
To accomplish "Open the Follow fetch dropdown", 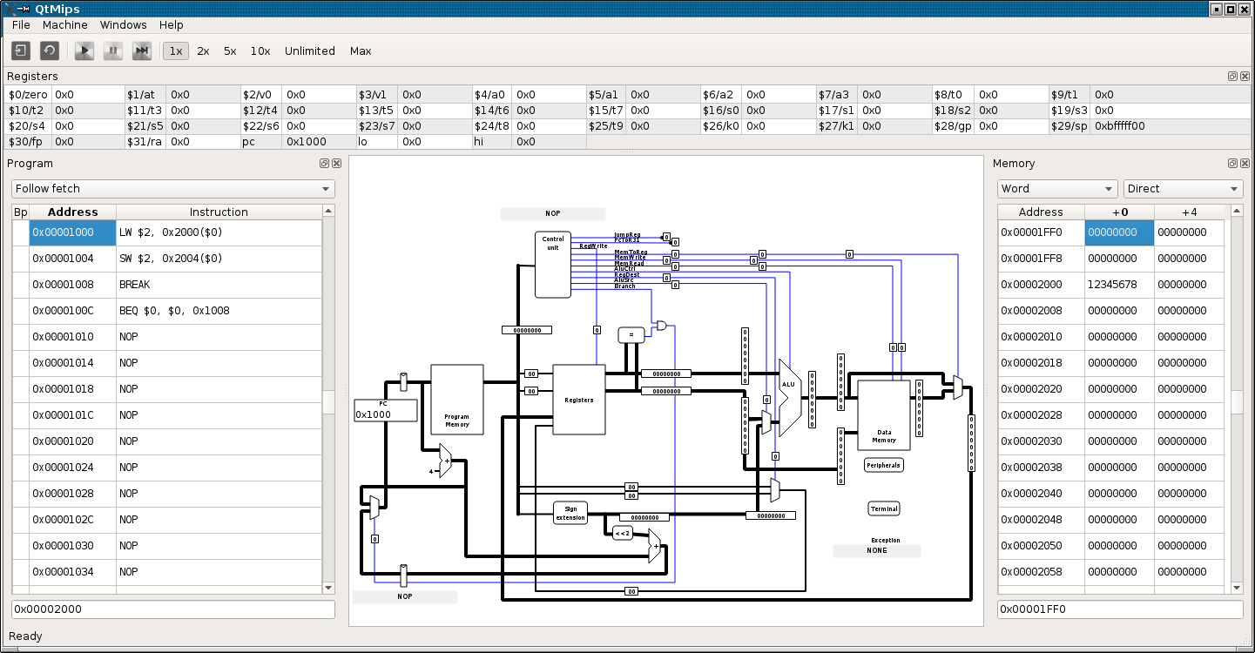I will pos(172,189).
